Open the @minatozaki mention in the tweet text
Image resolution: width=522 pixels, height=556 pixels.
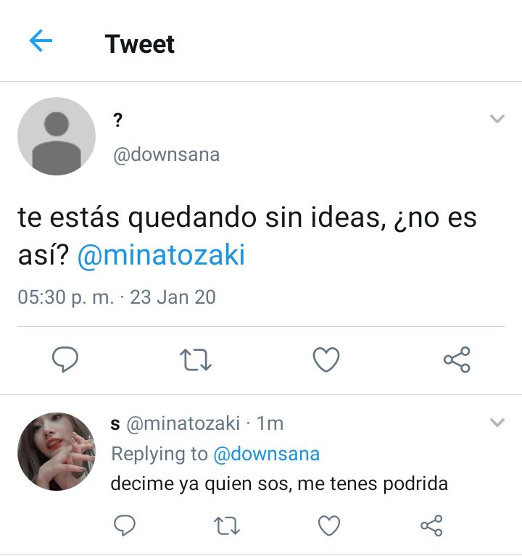[x=162, y=255]
